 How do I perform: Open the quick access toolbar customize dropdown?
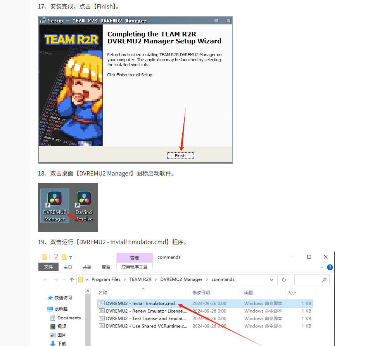coord(71,257)
